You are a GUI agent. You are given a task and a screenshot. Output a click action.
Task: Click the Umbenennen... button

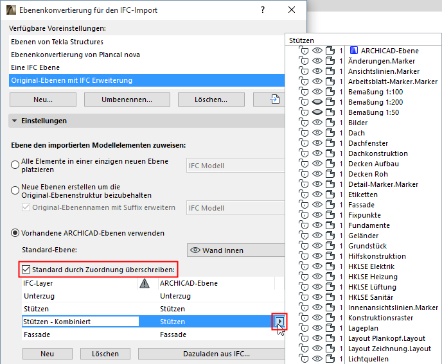(127, 100)
